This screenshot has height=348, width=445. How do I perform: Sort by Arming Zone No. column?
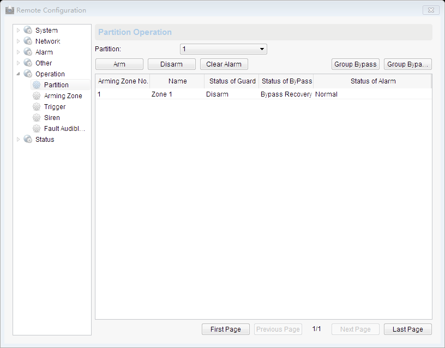pos(123,81)
